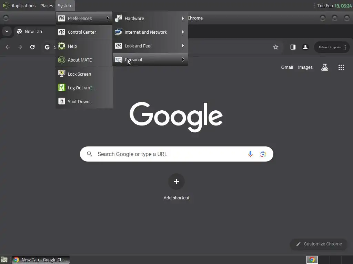Click the Preferences submenu arrow
353x264 pixels.
(108, 18)
